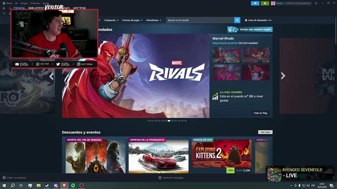Focus the Buscar en la tienda search field
337x189 pixels.
(200, 20)
